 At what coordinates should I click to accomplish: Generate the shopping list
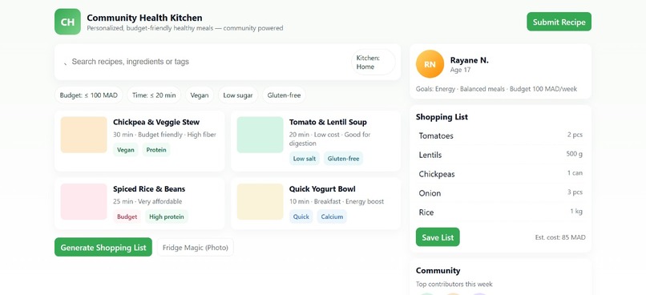(x=103, y=248)
